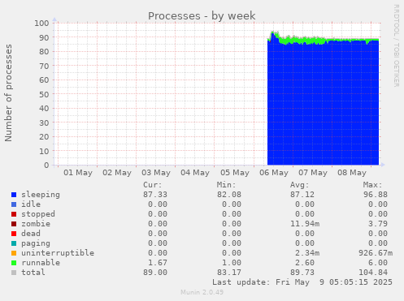Click the 'Cur:' column header
This screenshot has height=301, width=404.
153,185
